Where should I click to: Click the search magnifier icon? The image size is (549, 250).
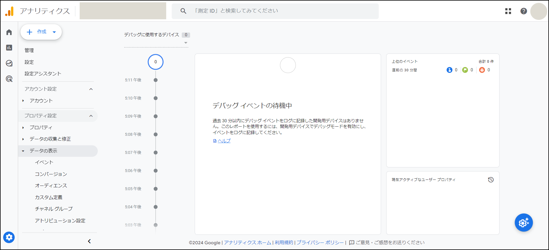click(183, 11)
